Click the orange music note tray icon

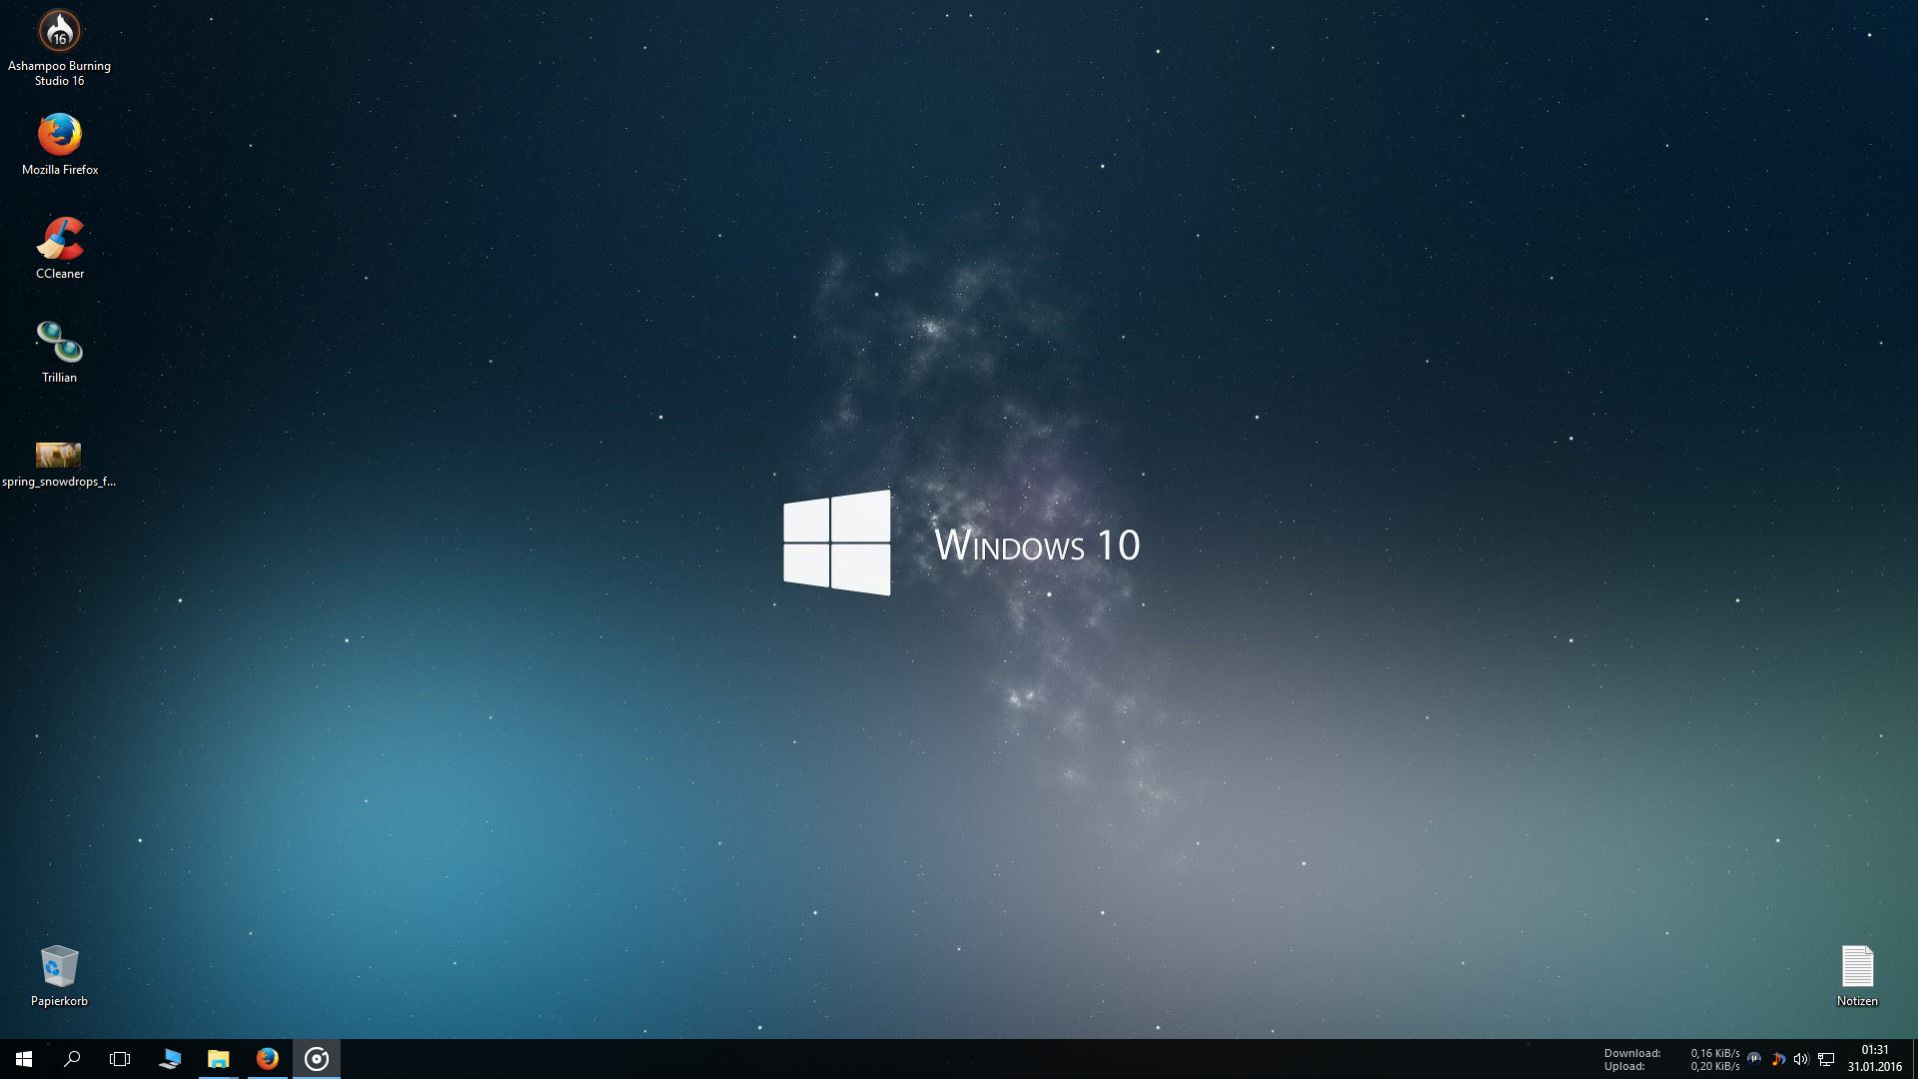1778,1059
